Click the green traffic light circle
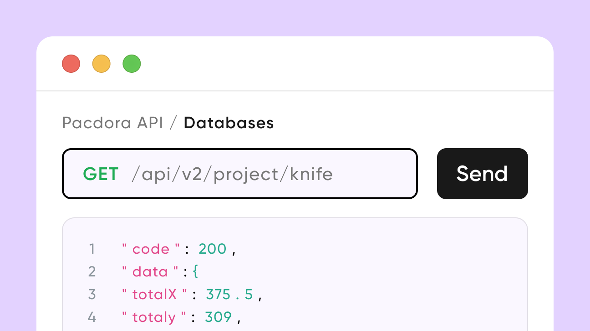 click(132, 64)
